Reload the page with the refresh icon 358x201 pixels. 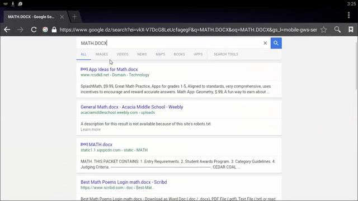[x=34, y=30]
